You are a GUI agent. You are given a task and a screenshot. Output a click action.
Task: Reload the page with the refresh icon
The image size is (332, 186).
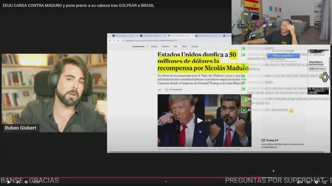pos(118,41)
